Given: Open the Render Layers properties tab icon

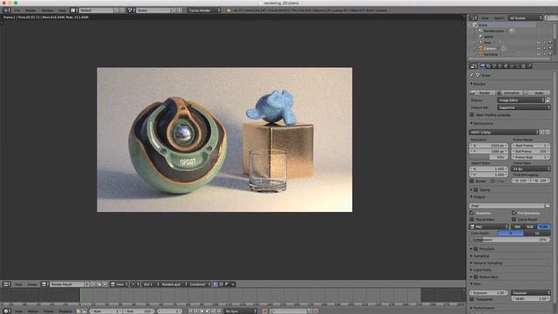Looking at the screenshot, I should [x=488, y=66].
